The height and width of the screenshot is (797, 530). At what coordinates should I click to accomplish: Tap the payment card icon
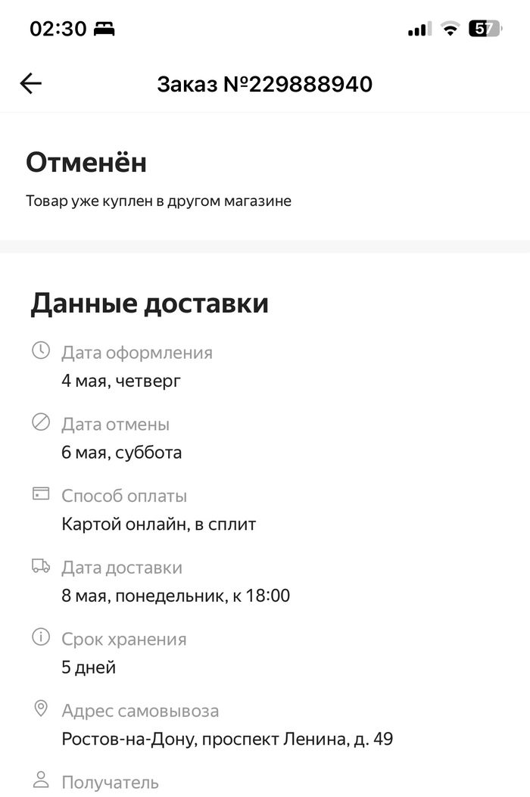pyautogui.click(x=41, y=494)
